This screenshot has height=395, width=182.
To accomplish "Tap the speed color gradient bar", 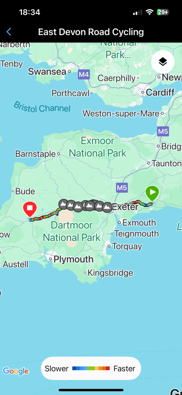I will coord(91,368).
